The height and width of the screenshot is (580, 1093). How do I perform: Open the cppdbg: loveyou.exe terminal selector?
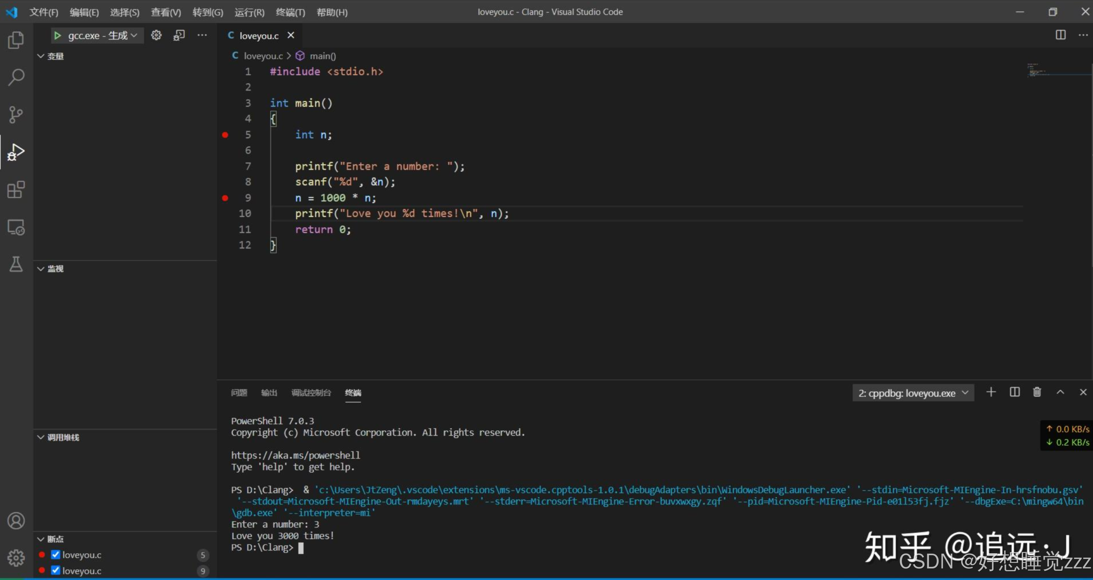tap(912, 393)
